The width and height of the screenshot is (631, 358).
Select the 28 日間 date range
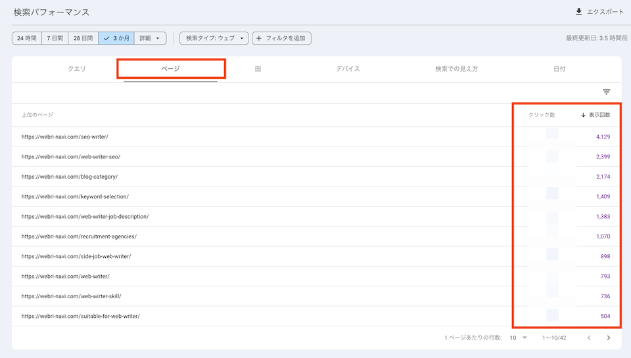pyautogui.click(x=83, y=38)
